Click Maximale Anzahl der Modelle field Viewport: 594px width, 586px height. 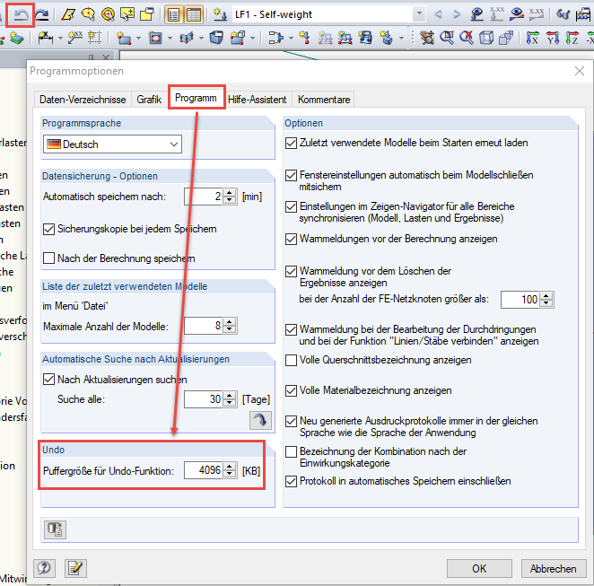[204, 326]
